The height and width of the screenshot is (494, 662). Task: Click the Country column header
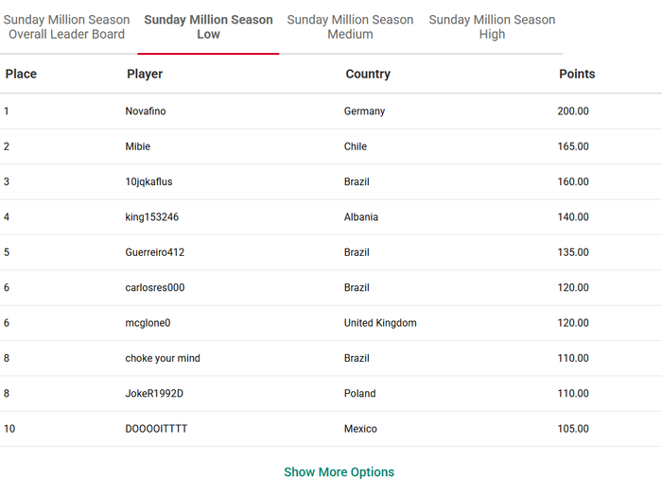tap(368, 74)
